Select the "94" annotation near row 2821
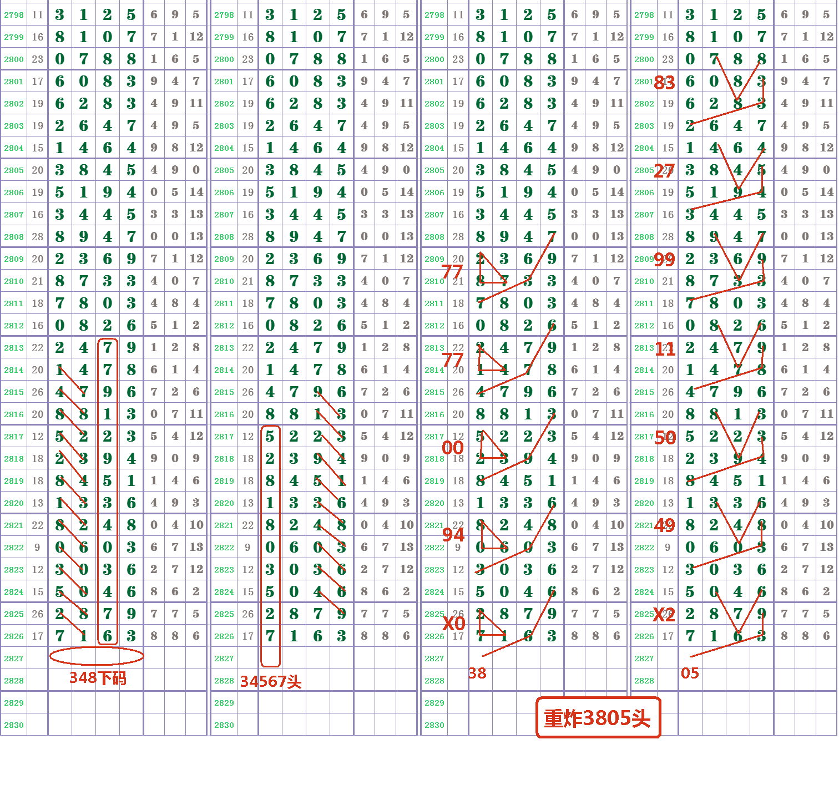This screenshot has height=800, width=839. coord(454,536)
